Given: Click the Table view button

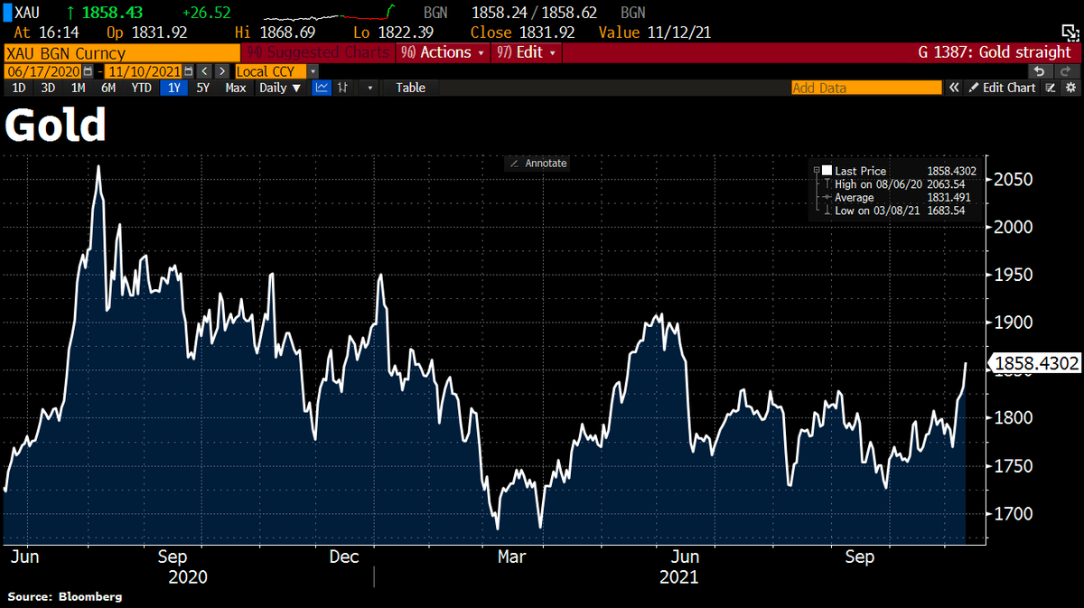Looking at the screenshot, I should [410, 88].
